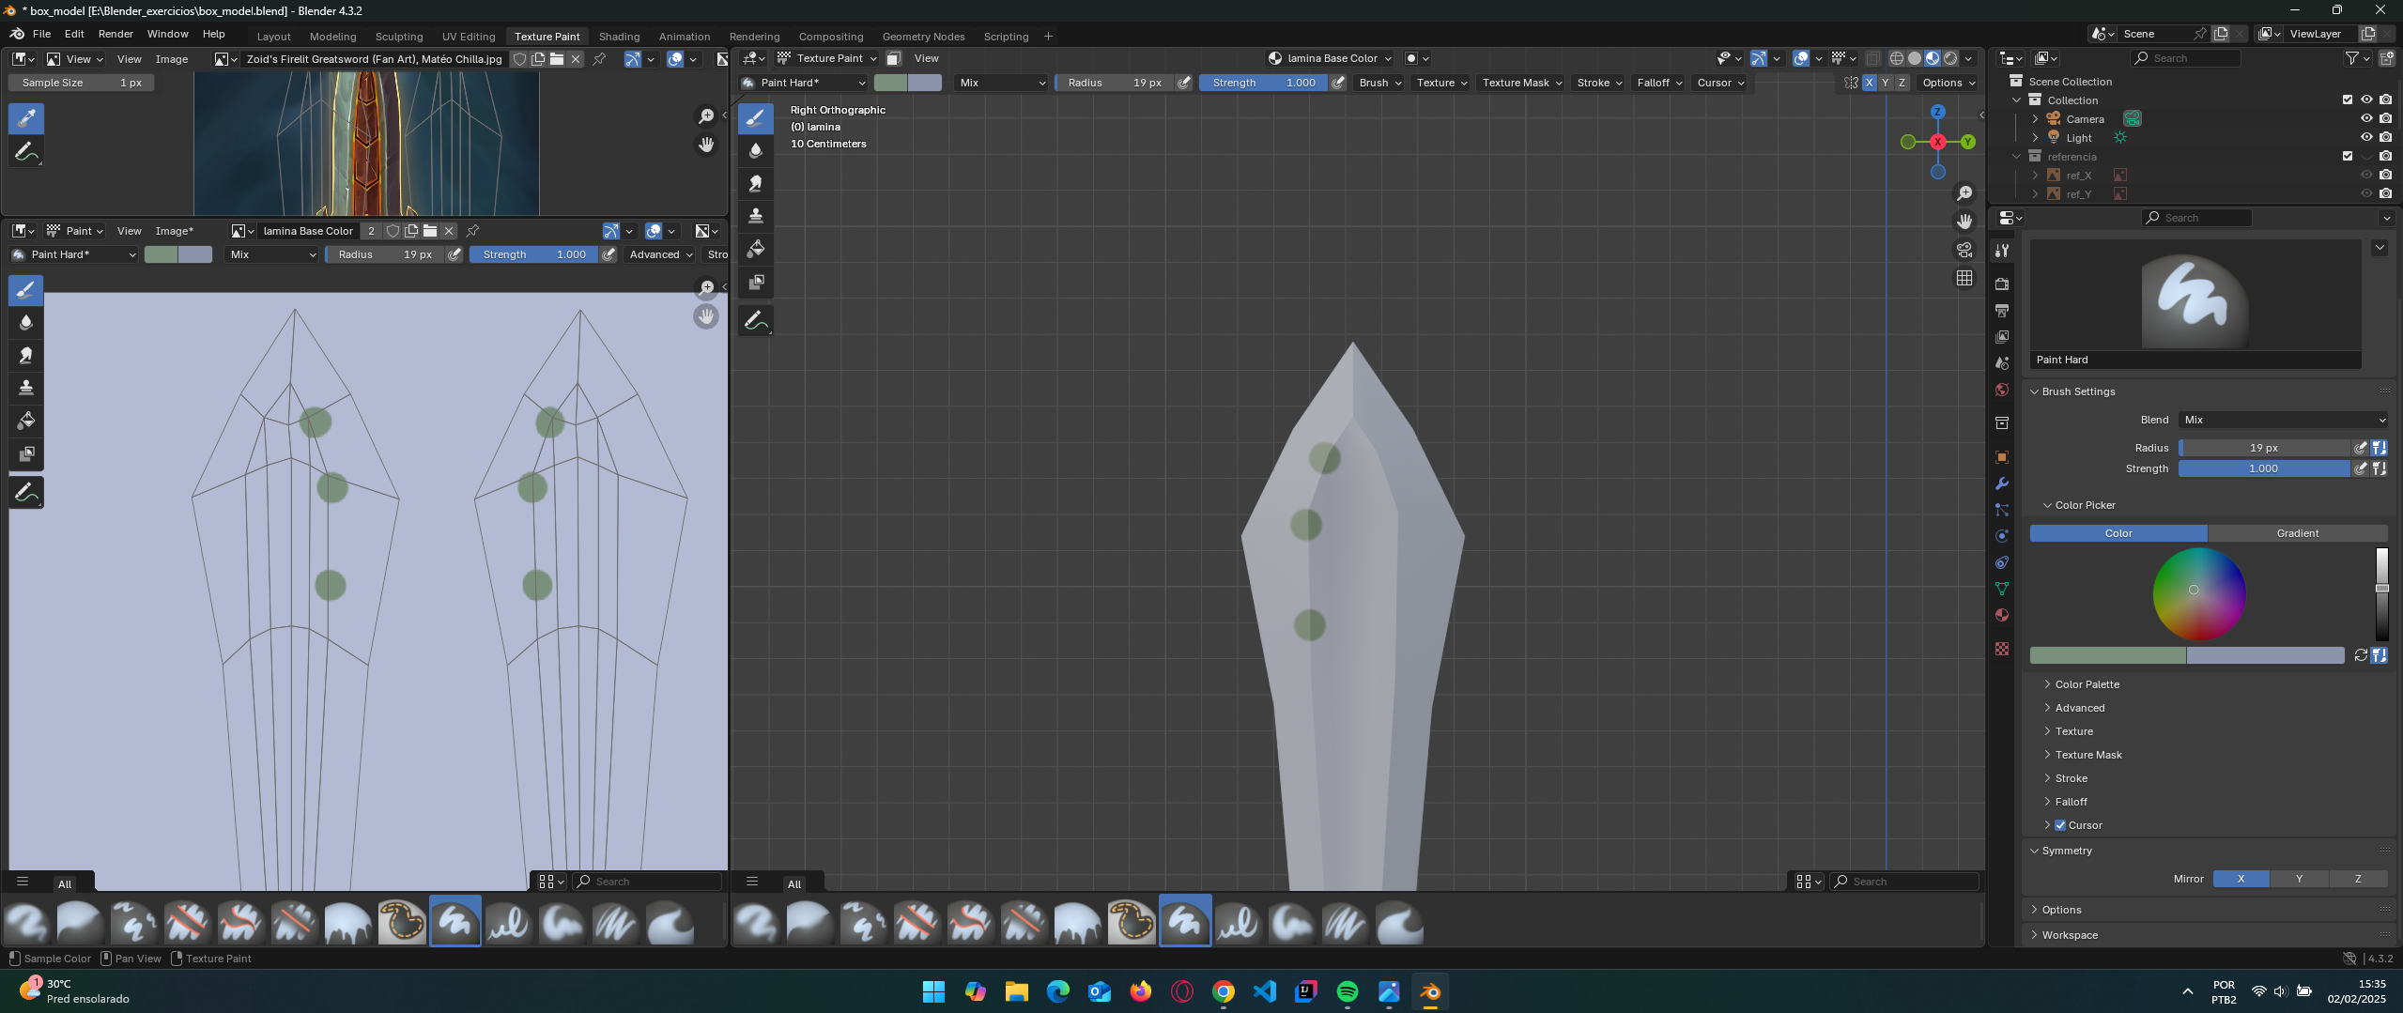This screenshot has width=2403, height=1013.
Task: Switch to the UV Editing workspace tab
Action: point(469,37)
